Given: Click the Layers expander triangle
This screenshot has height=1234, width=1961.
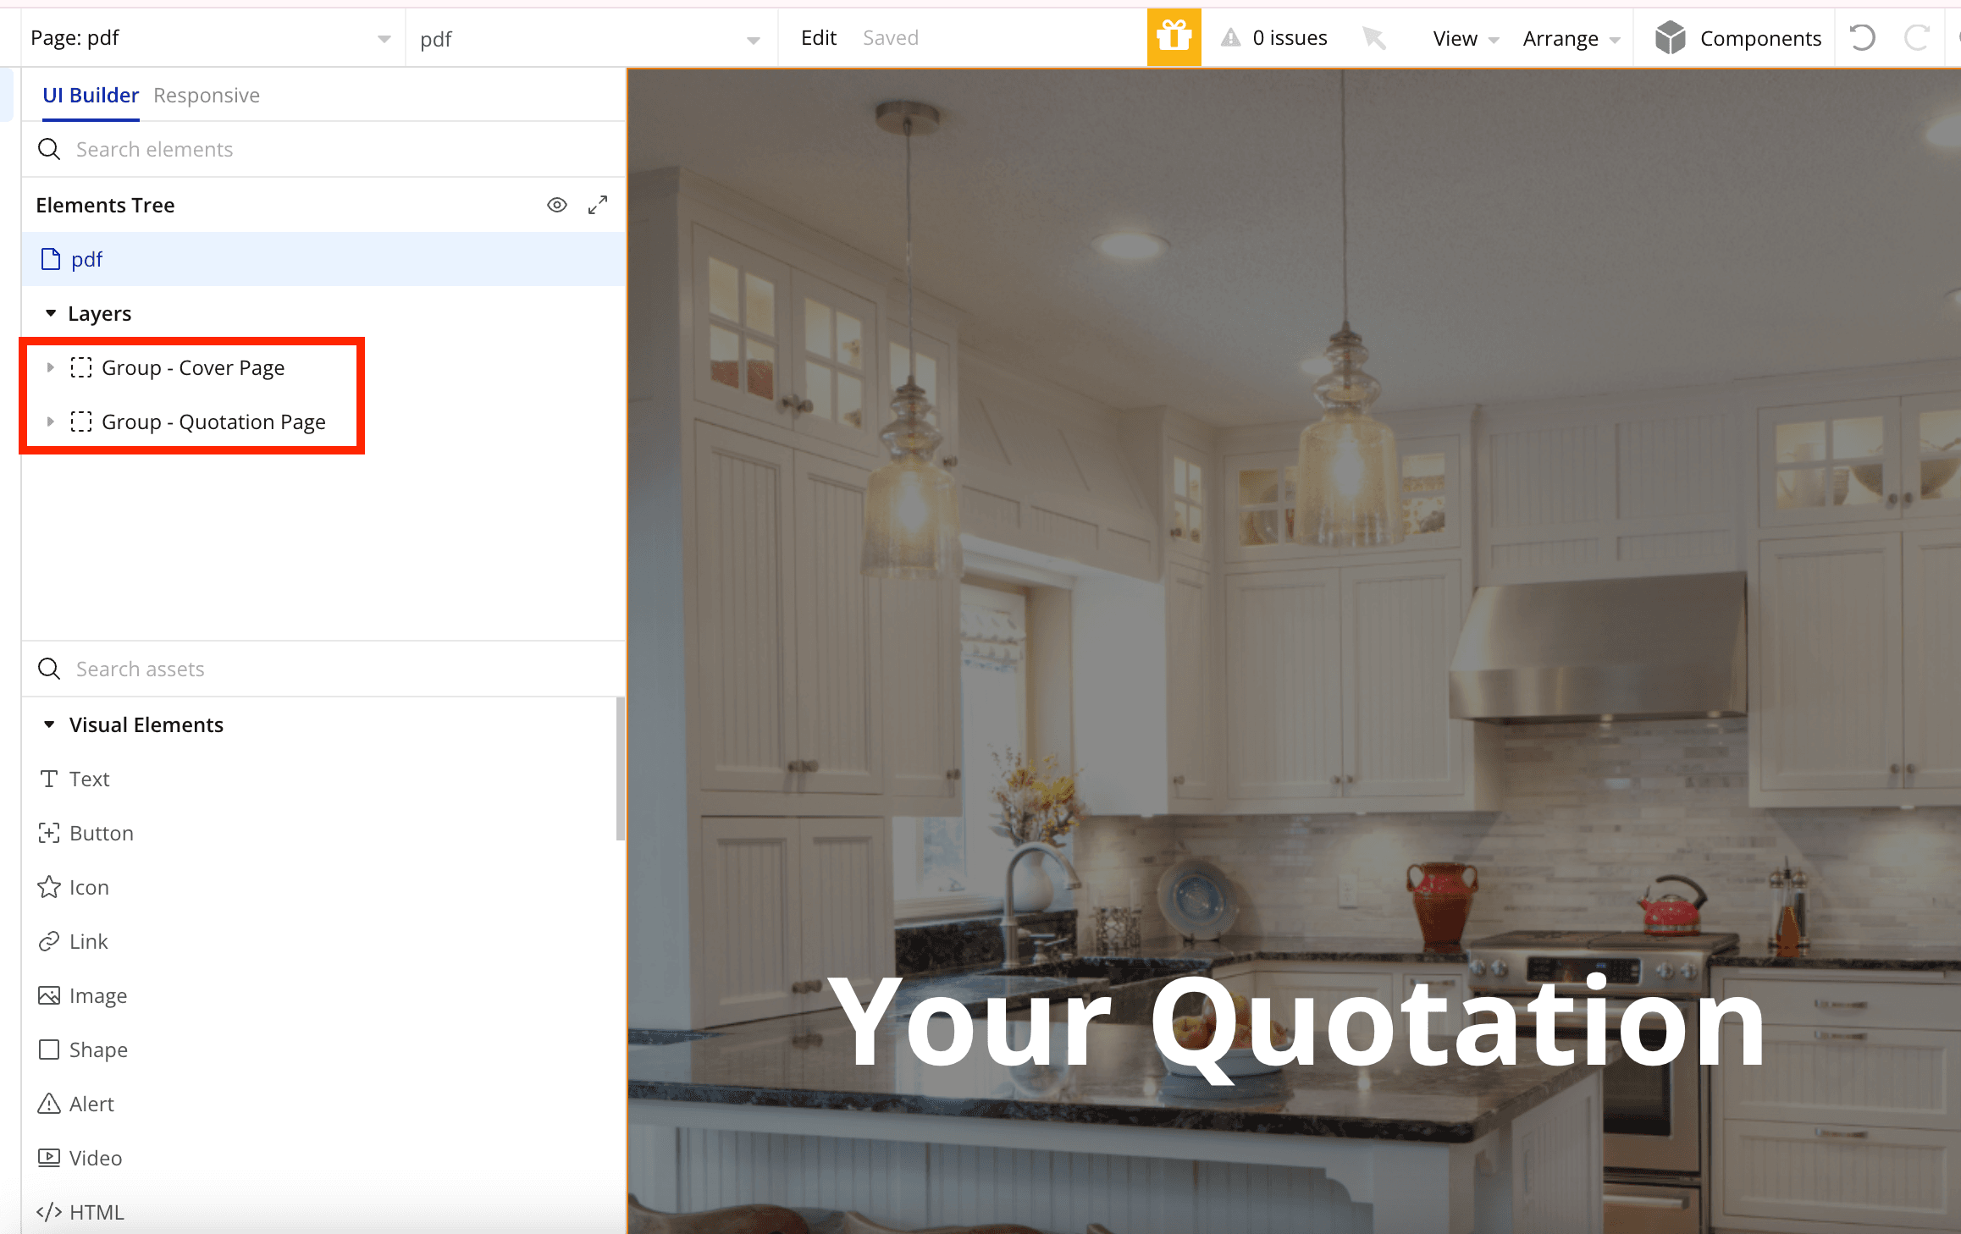Looking at the screenshot, I should [50, 311].
